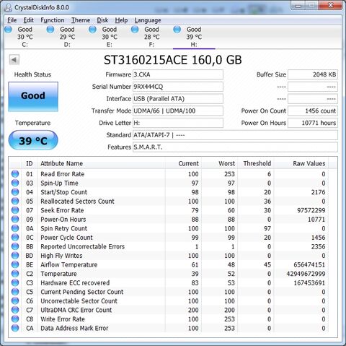The width and height of the screenshot is (346, 346).
Task: Click the Data Address Mark Error orb
Action: [15, 328]
